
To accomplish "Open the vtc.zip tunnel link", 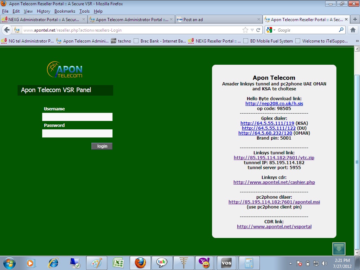I will [274, 158].
